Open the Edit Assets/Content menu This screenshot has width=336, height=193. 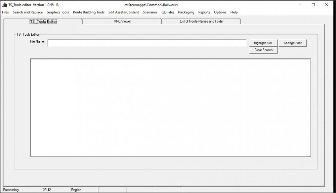(123, 12)
